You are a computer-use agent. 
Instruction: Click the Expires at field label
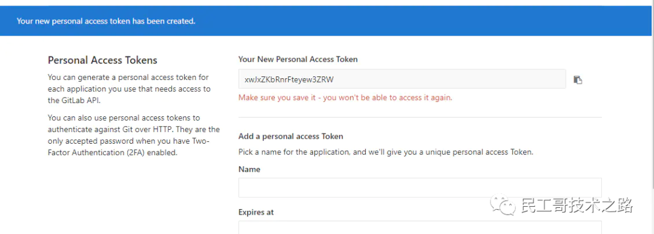256,212
